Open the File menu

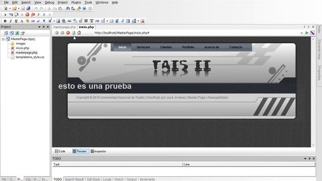(7, 3)
